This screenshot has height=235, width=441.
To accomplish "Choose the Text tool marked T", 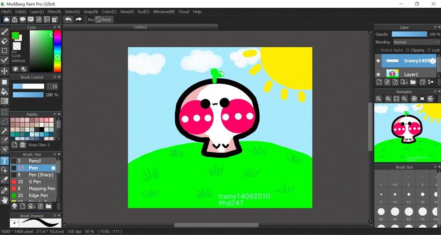I will point(4,161).
